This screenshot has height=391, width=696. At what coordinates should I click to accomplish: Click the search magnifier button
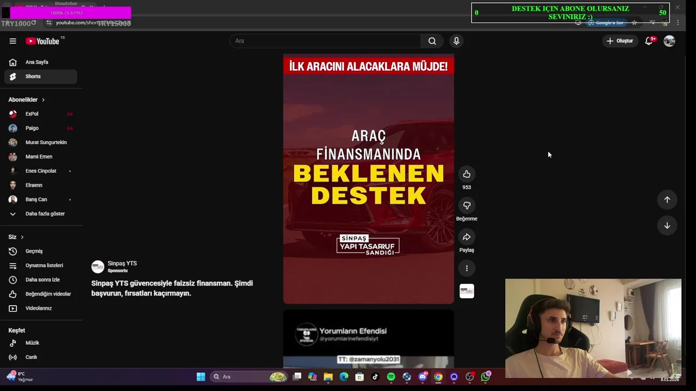point(432,41)
